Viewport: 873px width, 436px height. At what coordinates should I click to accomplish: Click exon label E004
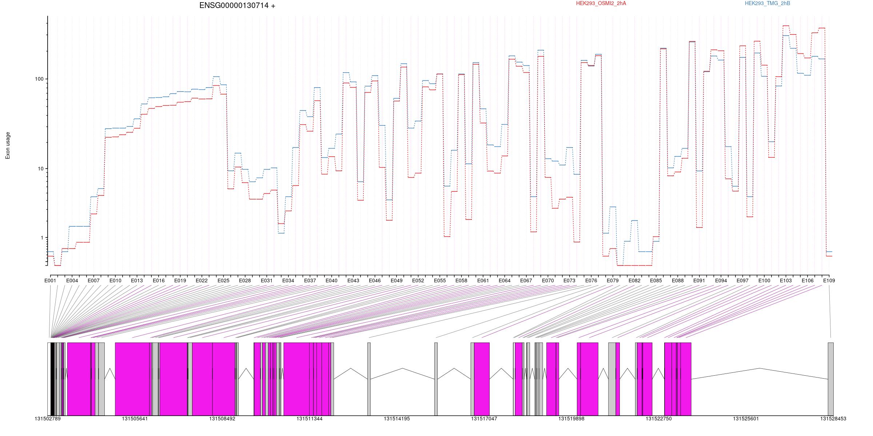(x=72, y=280)
